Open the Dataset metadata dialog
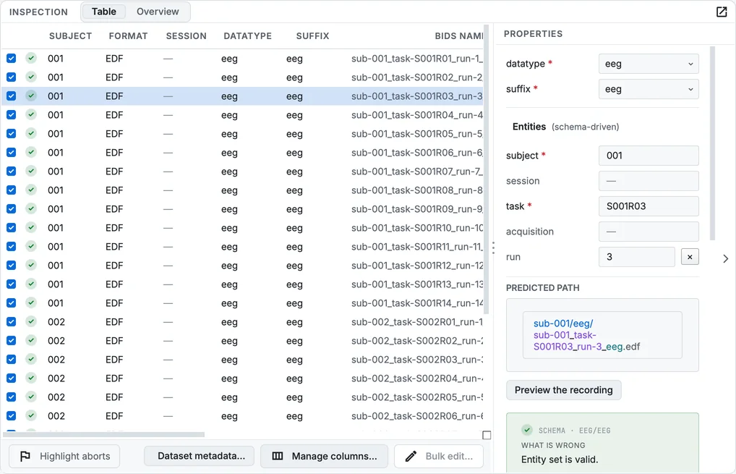 [x=200, y=456]
